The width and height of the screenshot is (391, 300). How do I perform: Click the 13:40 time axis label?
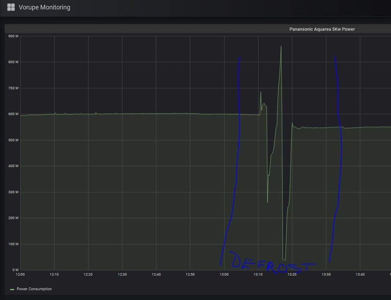pos(360,275)
